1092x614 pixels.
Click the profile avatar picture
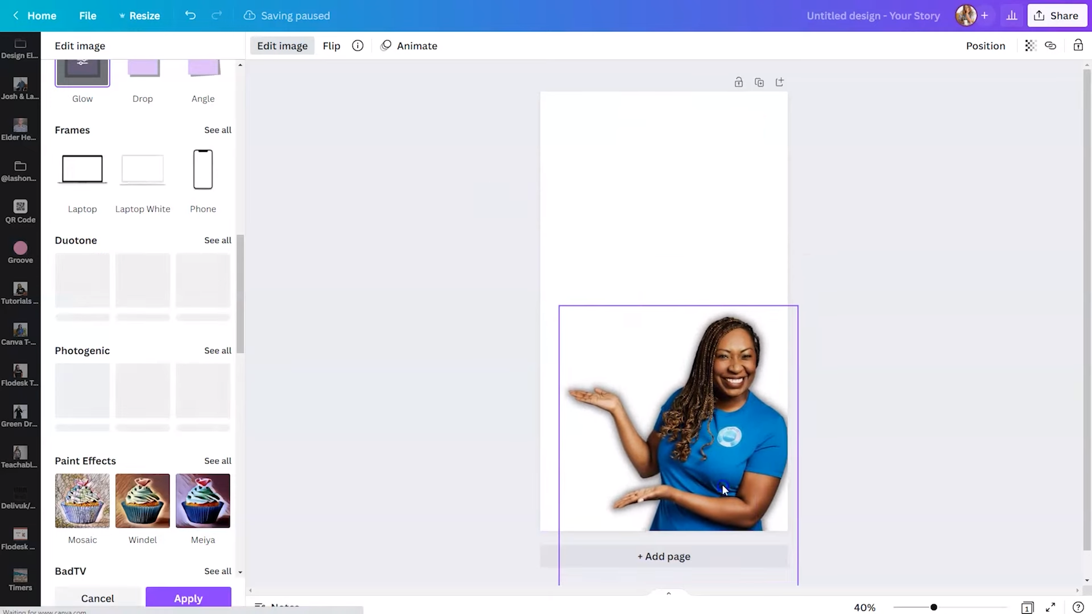point(966,15)
